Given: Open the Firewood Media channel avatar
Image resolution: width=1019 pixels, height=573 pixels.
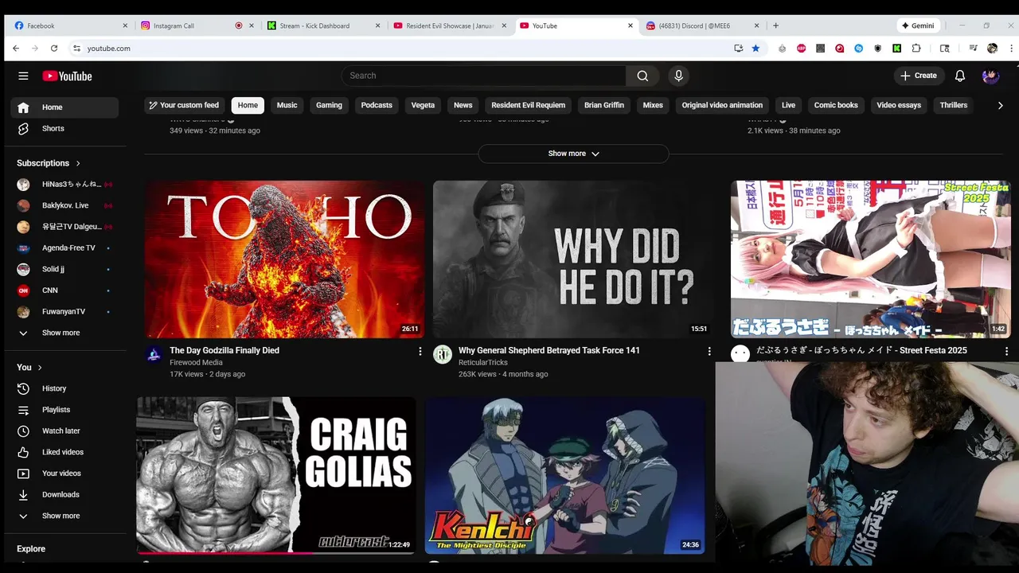Looking at the screenshot, I should (154, 355).
